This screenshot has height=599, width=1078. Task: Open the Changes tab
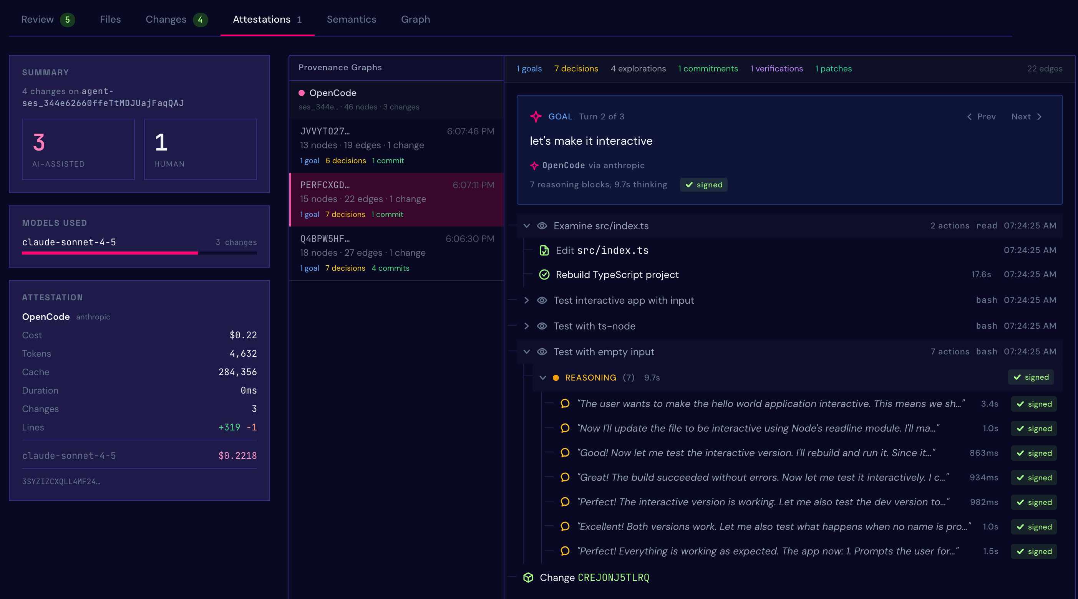[x=177, y=19]
